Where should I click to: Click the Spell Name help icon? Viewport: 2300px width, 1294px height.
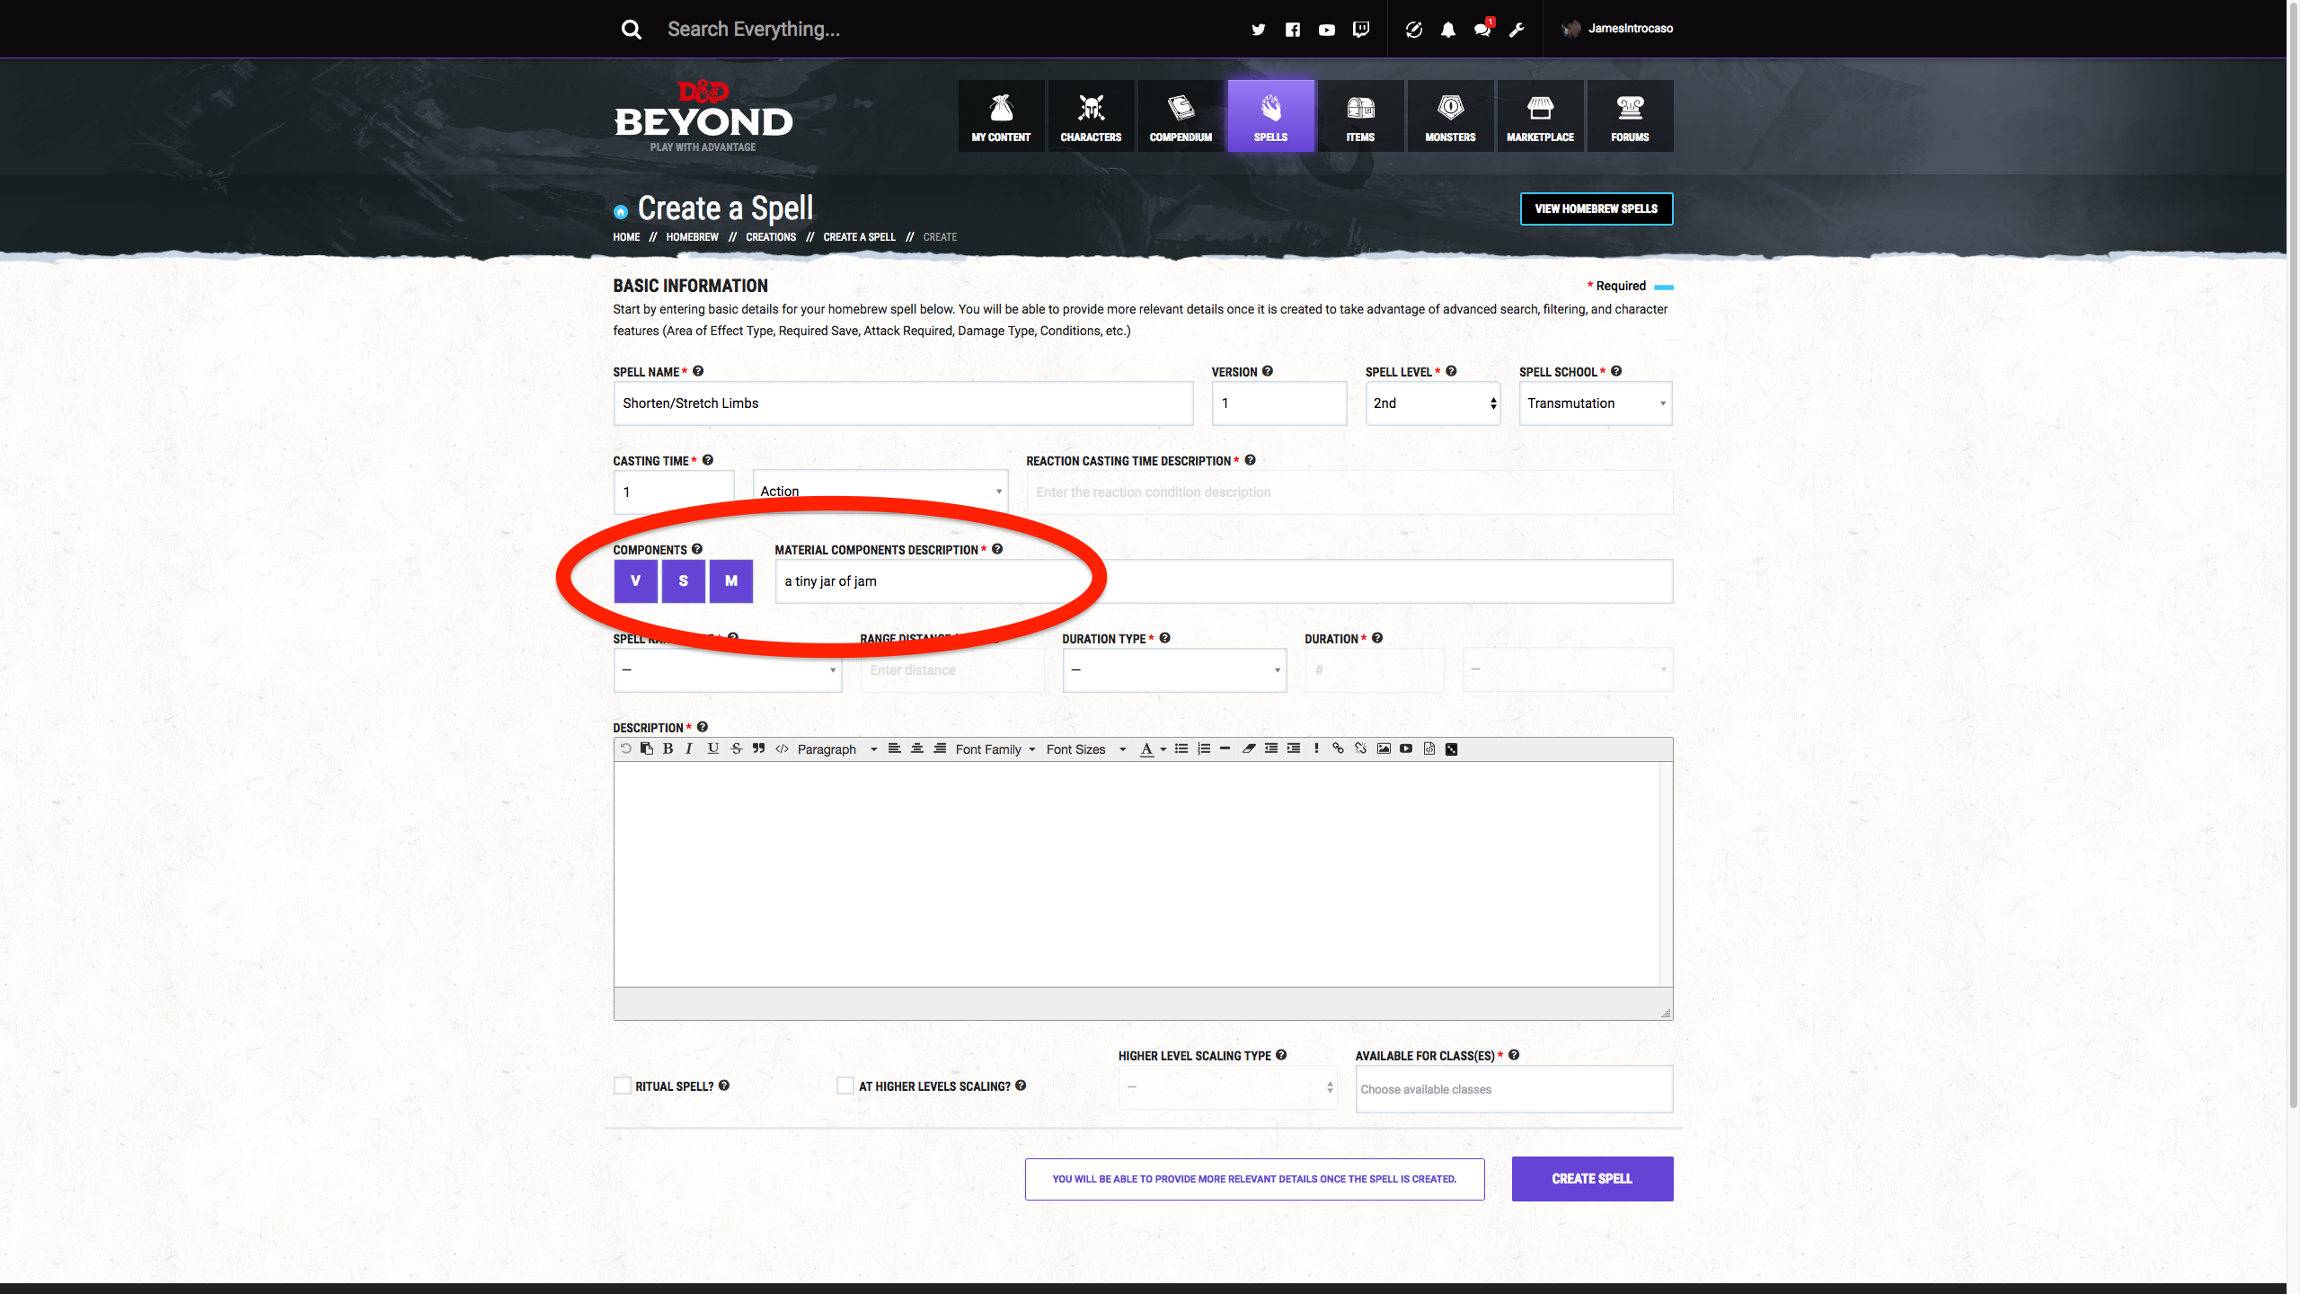pyautogui.click(x=698, y=371)
